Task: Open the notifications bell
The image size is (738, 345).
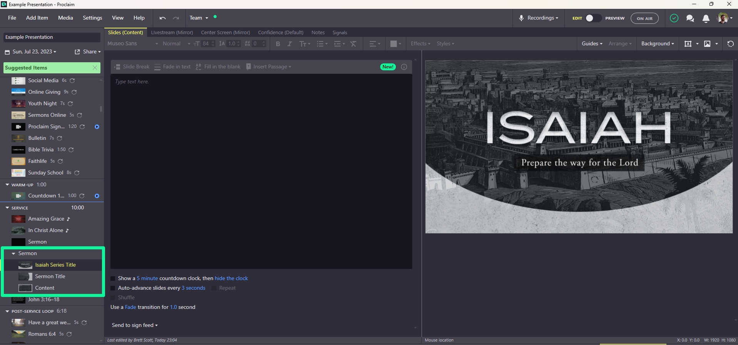Action: click(706, 18)
